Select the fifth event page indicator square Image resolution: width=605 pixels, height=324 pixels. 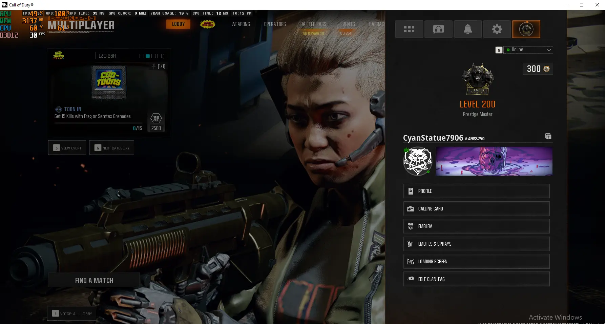(x=165, y=56)
